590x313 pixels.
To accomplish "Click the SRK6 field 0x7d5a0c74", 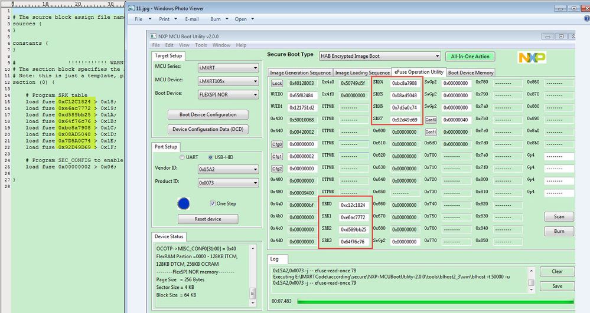I will point(405,107).
